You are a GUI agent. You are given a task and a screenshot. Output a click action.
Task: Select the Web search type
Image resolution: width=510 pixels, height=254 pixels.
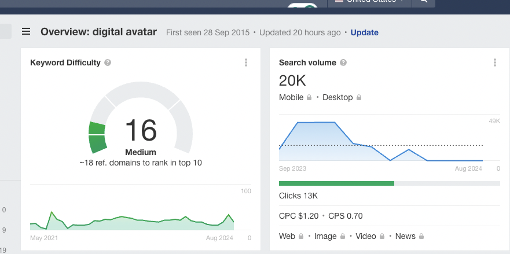point(287,236)
